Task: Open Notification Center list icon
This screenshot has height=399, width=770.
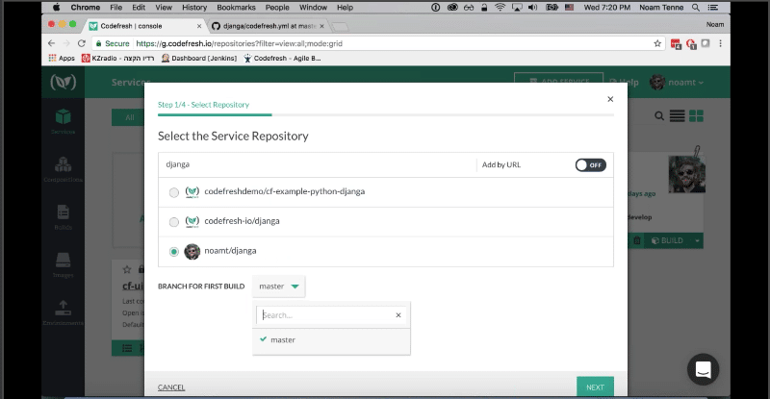Action: pos(712,8)
